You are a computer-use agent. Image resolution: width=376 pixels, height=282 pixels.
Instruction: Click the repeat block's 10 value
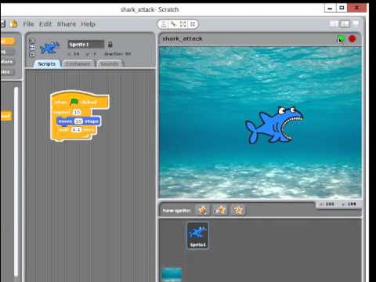pos(77,112)
